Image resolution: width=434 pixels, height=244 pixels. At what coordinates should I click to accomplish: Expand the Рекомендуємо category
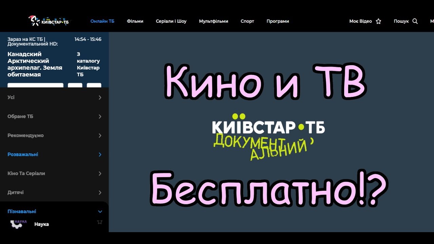click(54, 135)
